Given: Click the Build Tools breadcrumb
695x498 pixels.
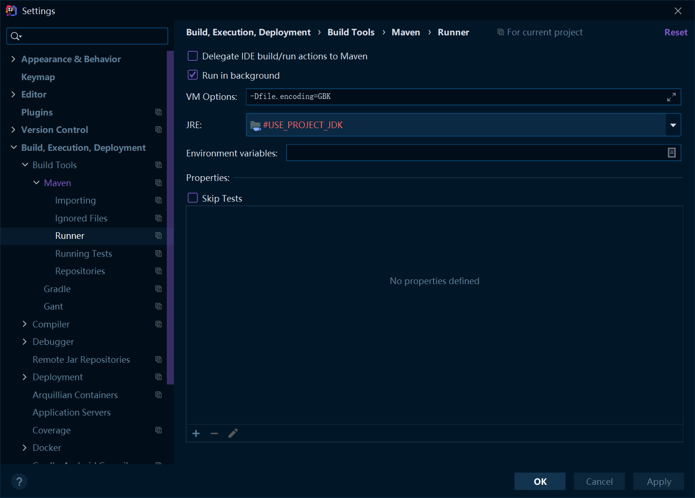Looking at the screenshot, I should coord(351,32).
